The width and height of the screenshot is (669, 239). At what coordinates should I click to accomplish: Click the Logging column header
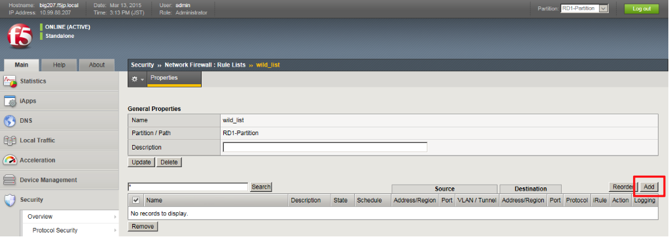click(x=645, y=200)
